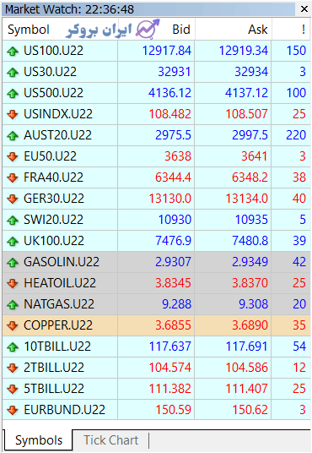Click the green arrow icon next to UK100.U22
Image resolution: width=312 pixels, height=453 pixels.
pos(13,241)
